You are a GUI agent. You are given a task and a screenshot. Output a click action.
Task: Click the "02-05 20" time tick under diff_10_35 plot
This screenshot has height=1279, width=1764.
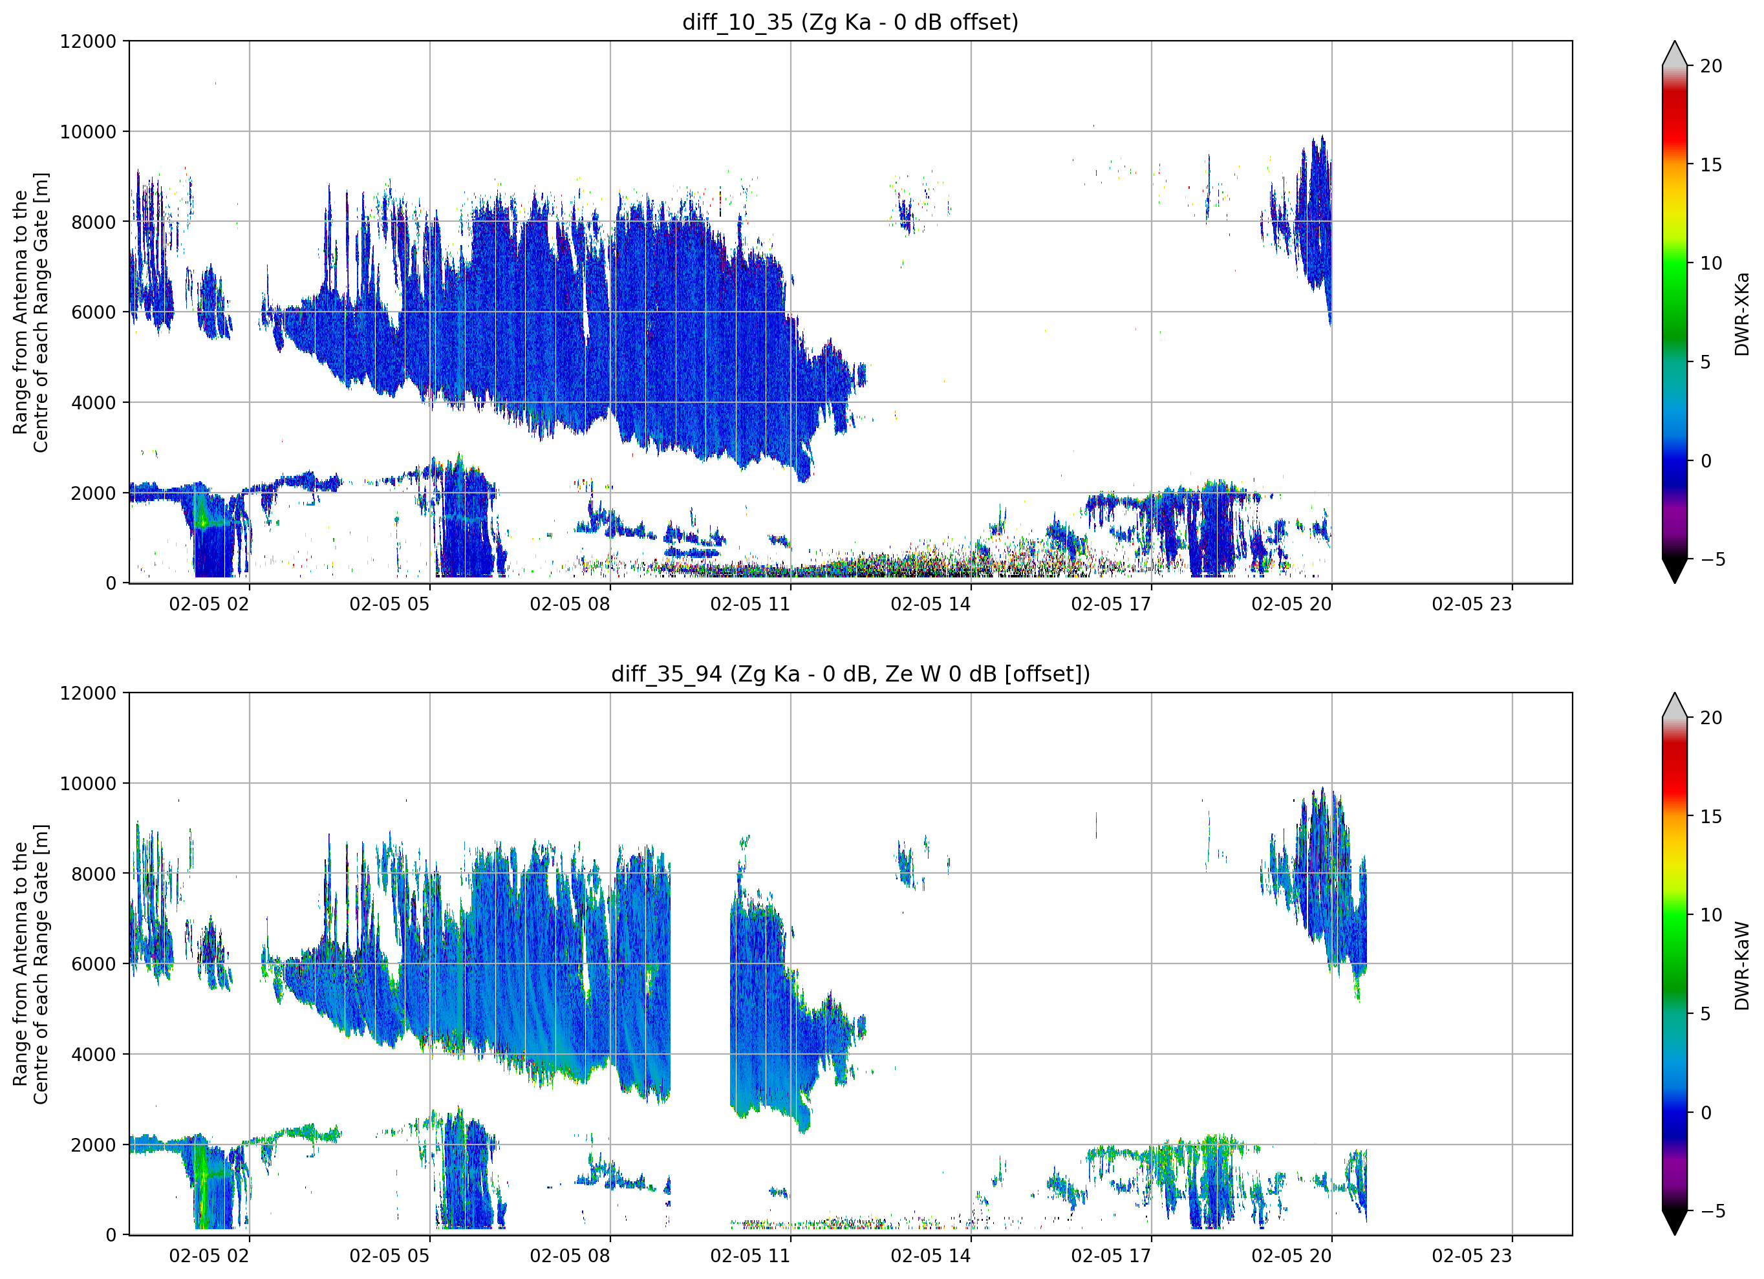pyautogui.click(x=1292, y=605)
